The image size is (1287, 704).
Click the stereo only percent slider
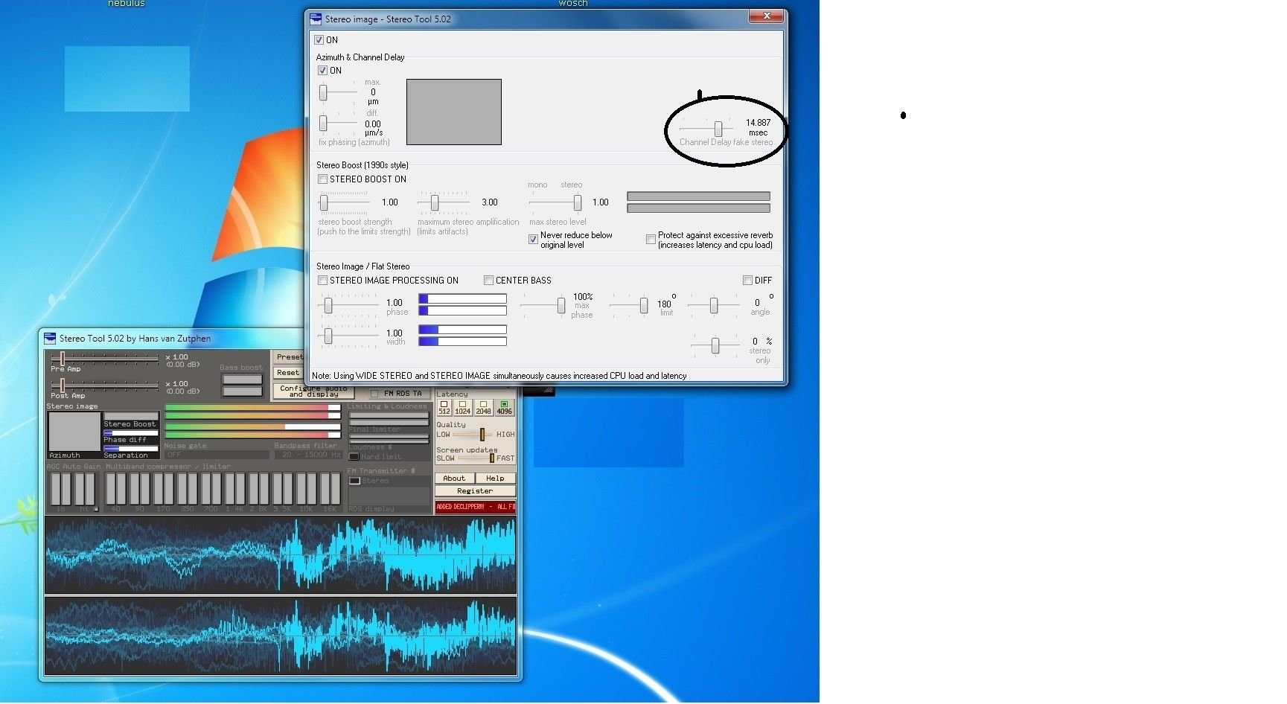tap(715, 345)
